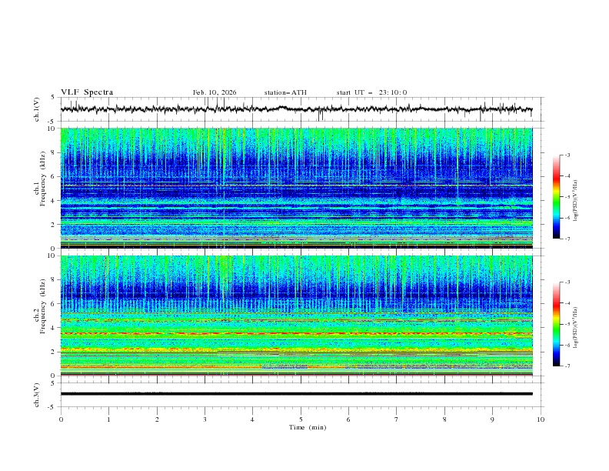Click the ch.1(V) axis "5" tick label

(x=54, y=98)
